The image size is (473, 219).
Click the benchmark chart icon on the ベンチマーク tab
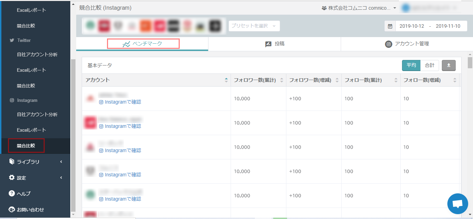point(126,44)
